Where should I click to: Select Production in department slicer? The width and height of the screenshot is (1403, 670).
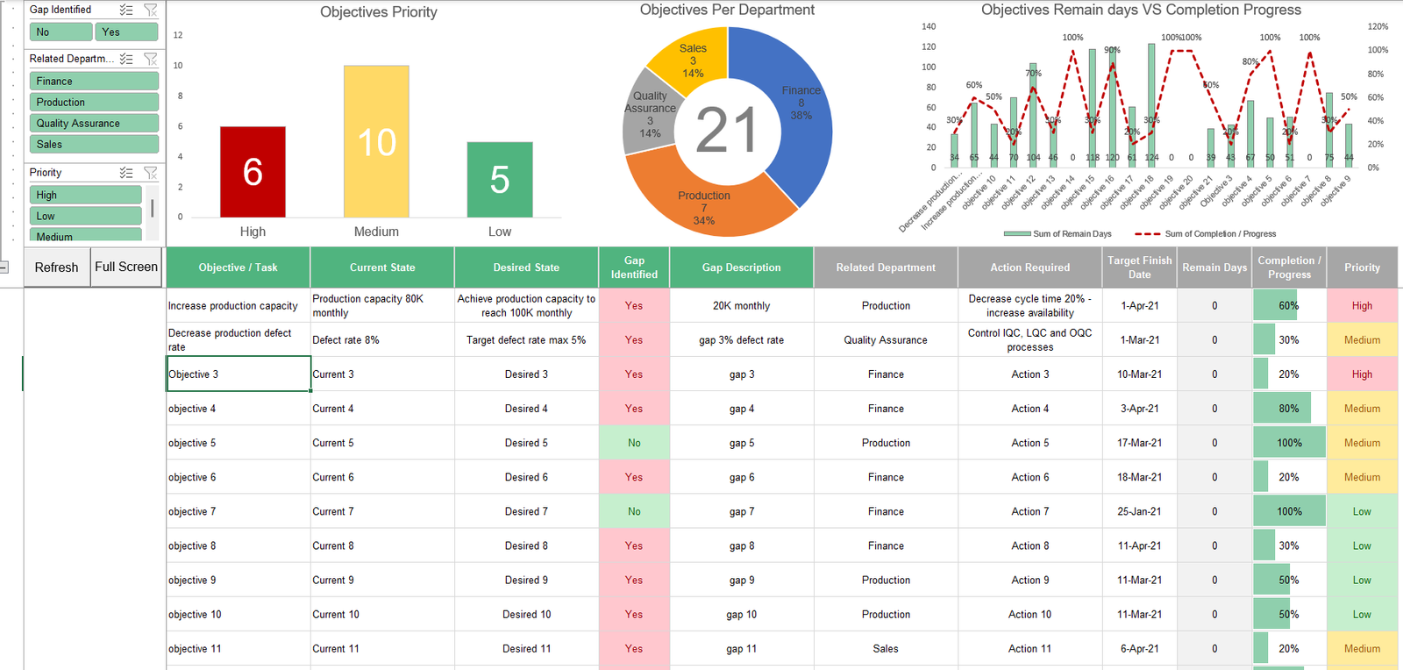(94, 102)
